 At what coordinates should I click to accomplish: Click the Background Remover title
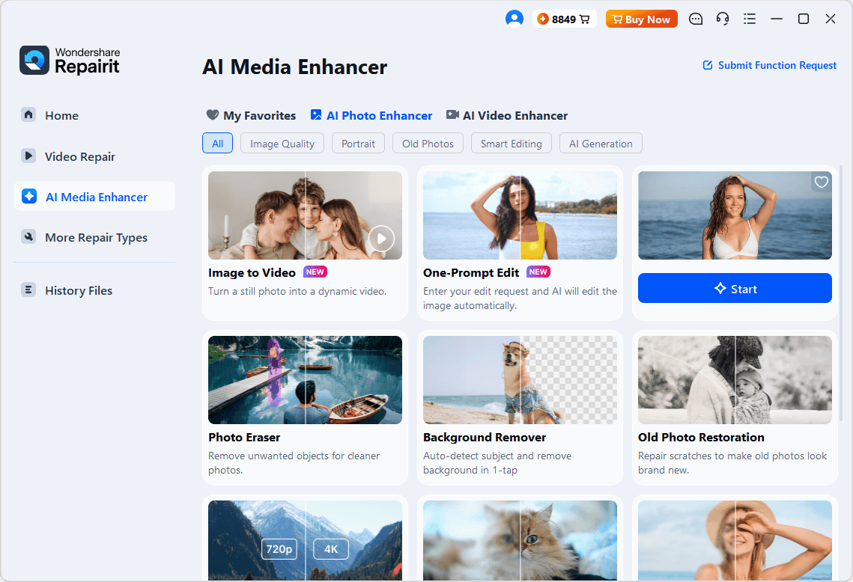484,438
